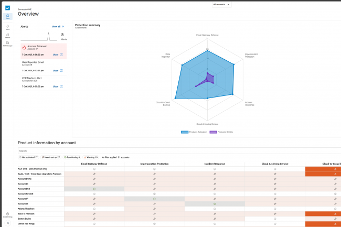Screen dimensions: 341x227
Task: Open external link icon for Account Takeover alert
Action: point(61,55)
